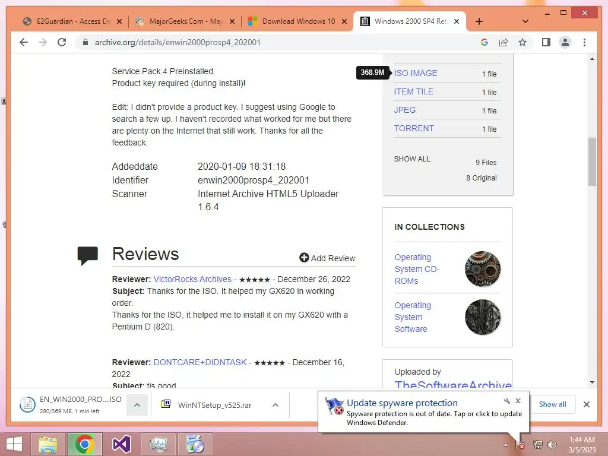Open the system monitor taskbar icon
This screenshot has height=456, width=608.
click(158, 444)
